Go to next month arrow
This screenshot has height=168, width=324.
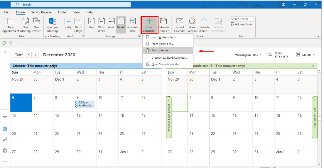(36, 55)
